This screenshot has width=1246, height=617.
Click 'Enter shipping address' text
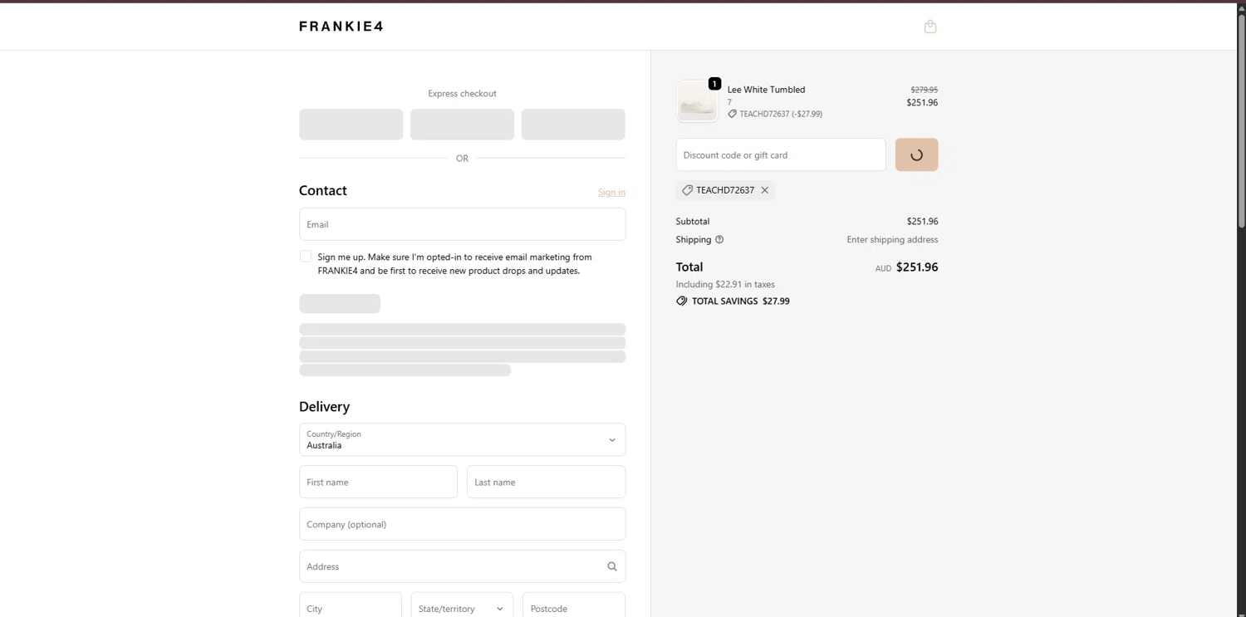coord(892,240)
